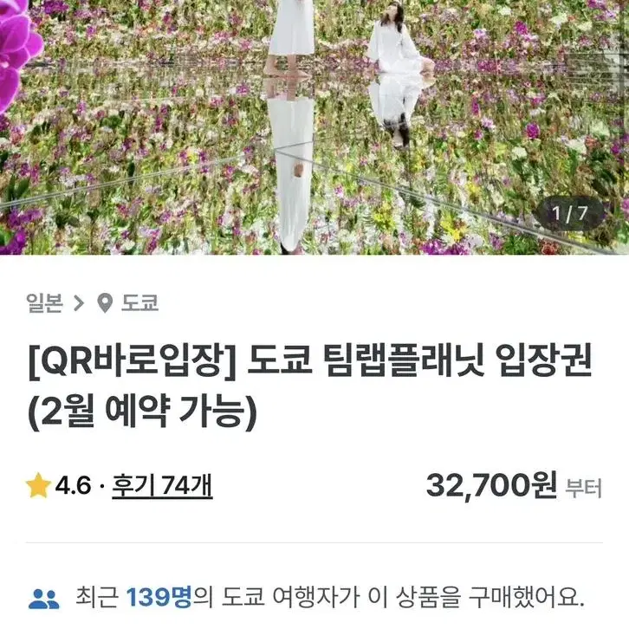
Task: Click the yellow star rating icon
Action: pos(38,486)
